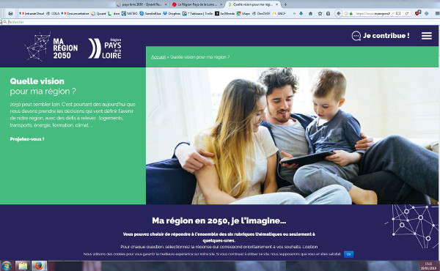Open the Firefox application menu icon
This screenshot has width=440, height=271.
point(437,13)
